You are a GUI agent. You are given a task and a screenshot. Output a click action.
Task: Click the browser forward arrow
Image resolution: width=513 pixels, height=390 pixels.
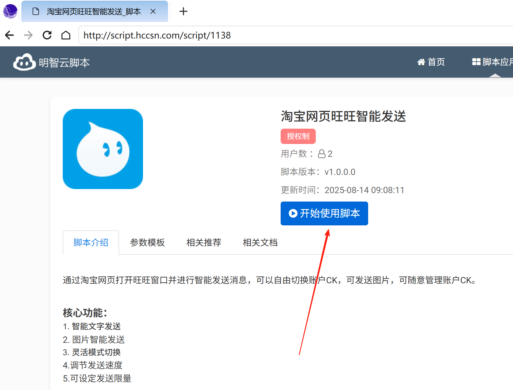coord(28,35)
